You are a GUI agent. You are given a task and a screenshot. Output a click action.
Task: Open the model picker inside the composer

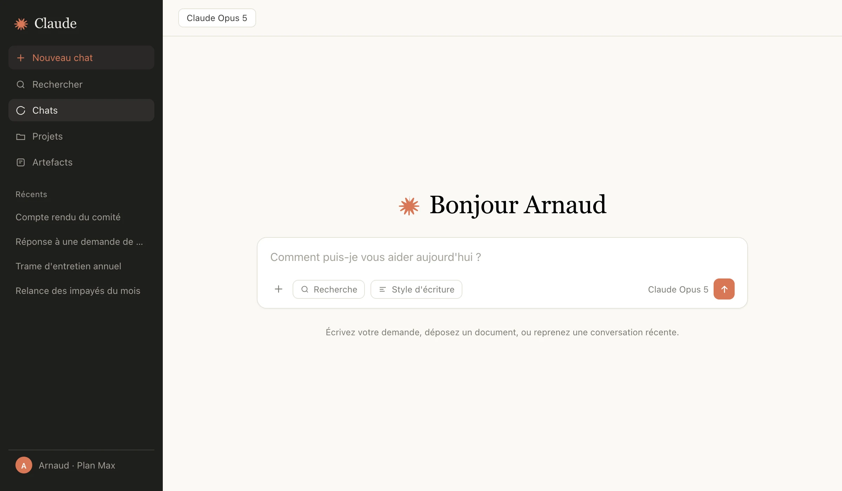point(678,289)
